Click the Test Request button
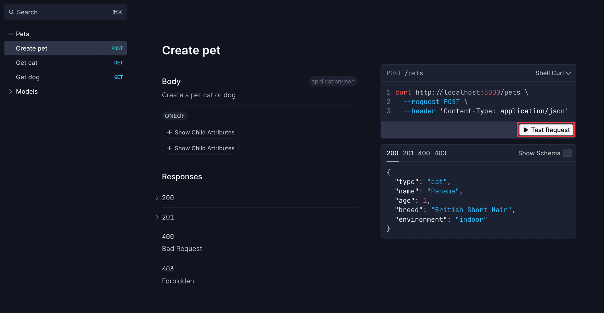 click(546, 130)
